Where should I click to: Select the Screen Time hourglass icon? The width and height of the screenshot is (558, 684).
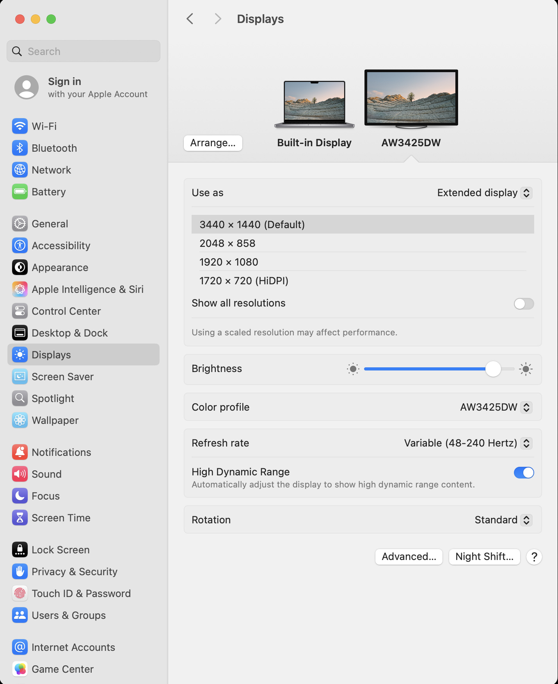pyautogui.click(x=20, y=517)
